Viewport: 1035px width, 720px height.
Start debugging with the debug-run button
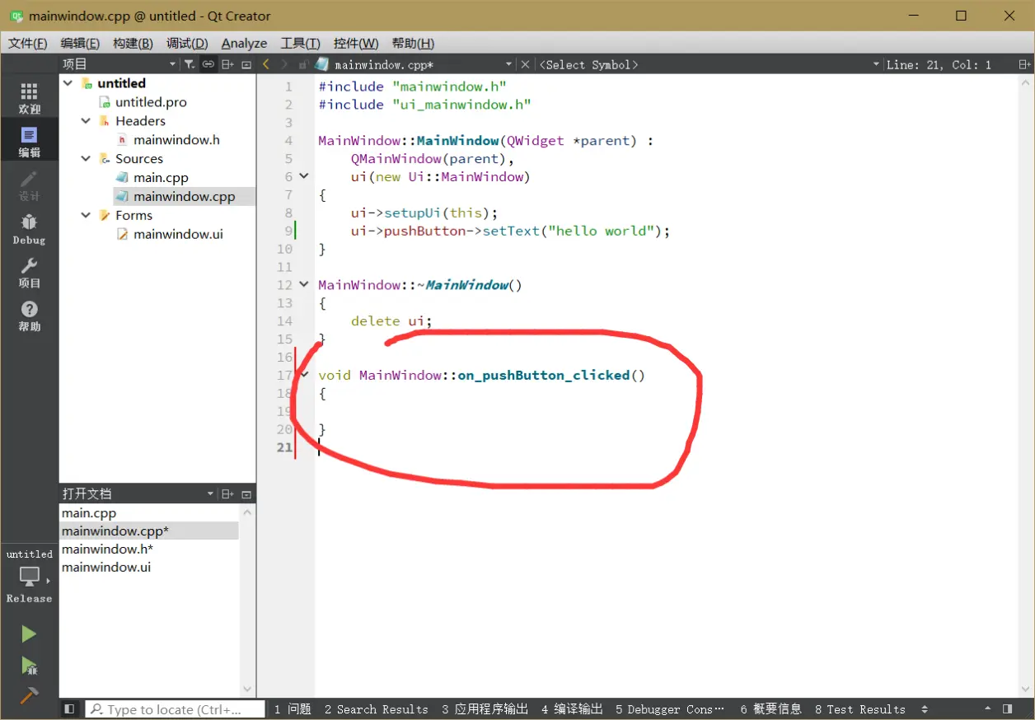(x=29, y=665)
